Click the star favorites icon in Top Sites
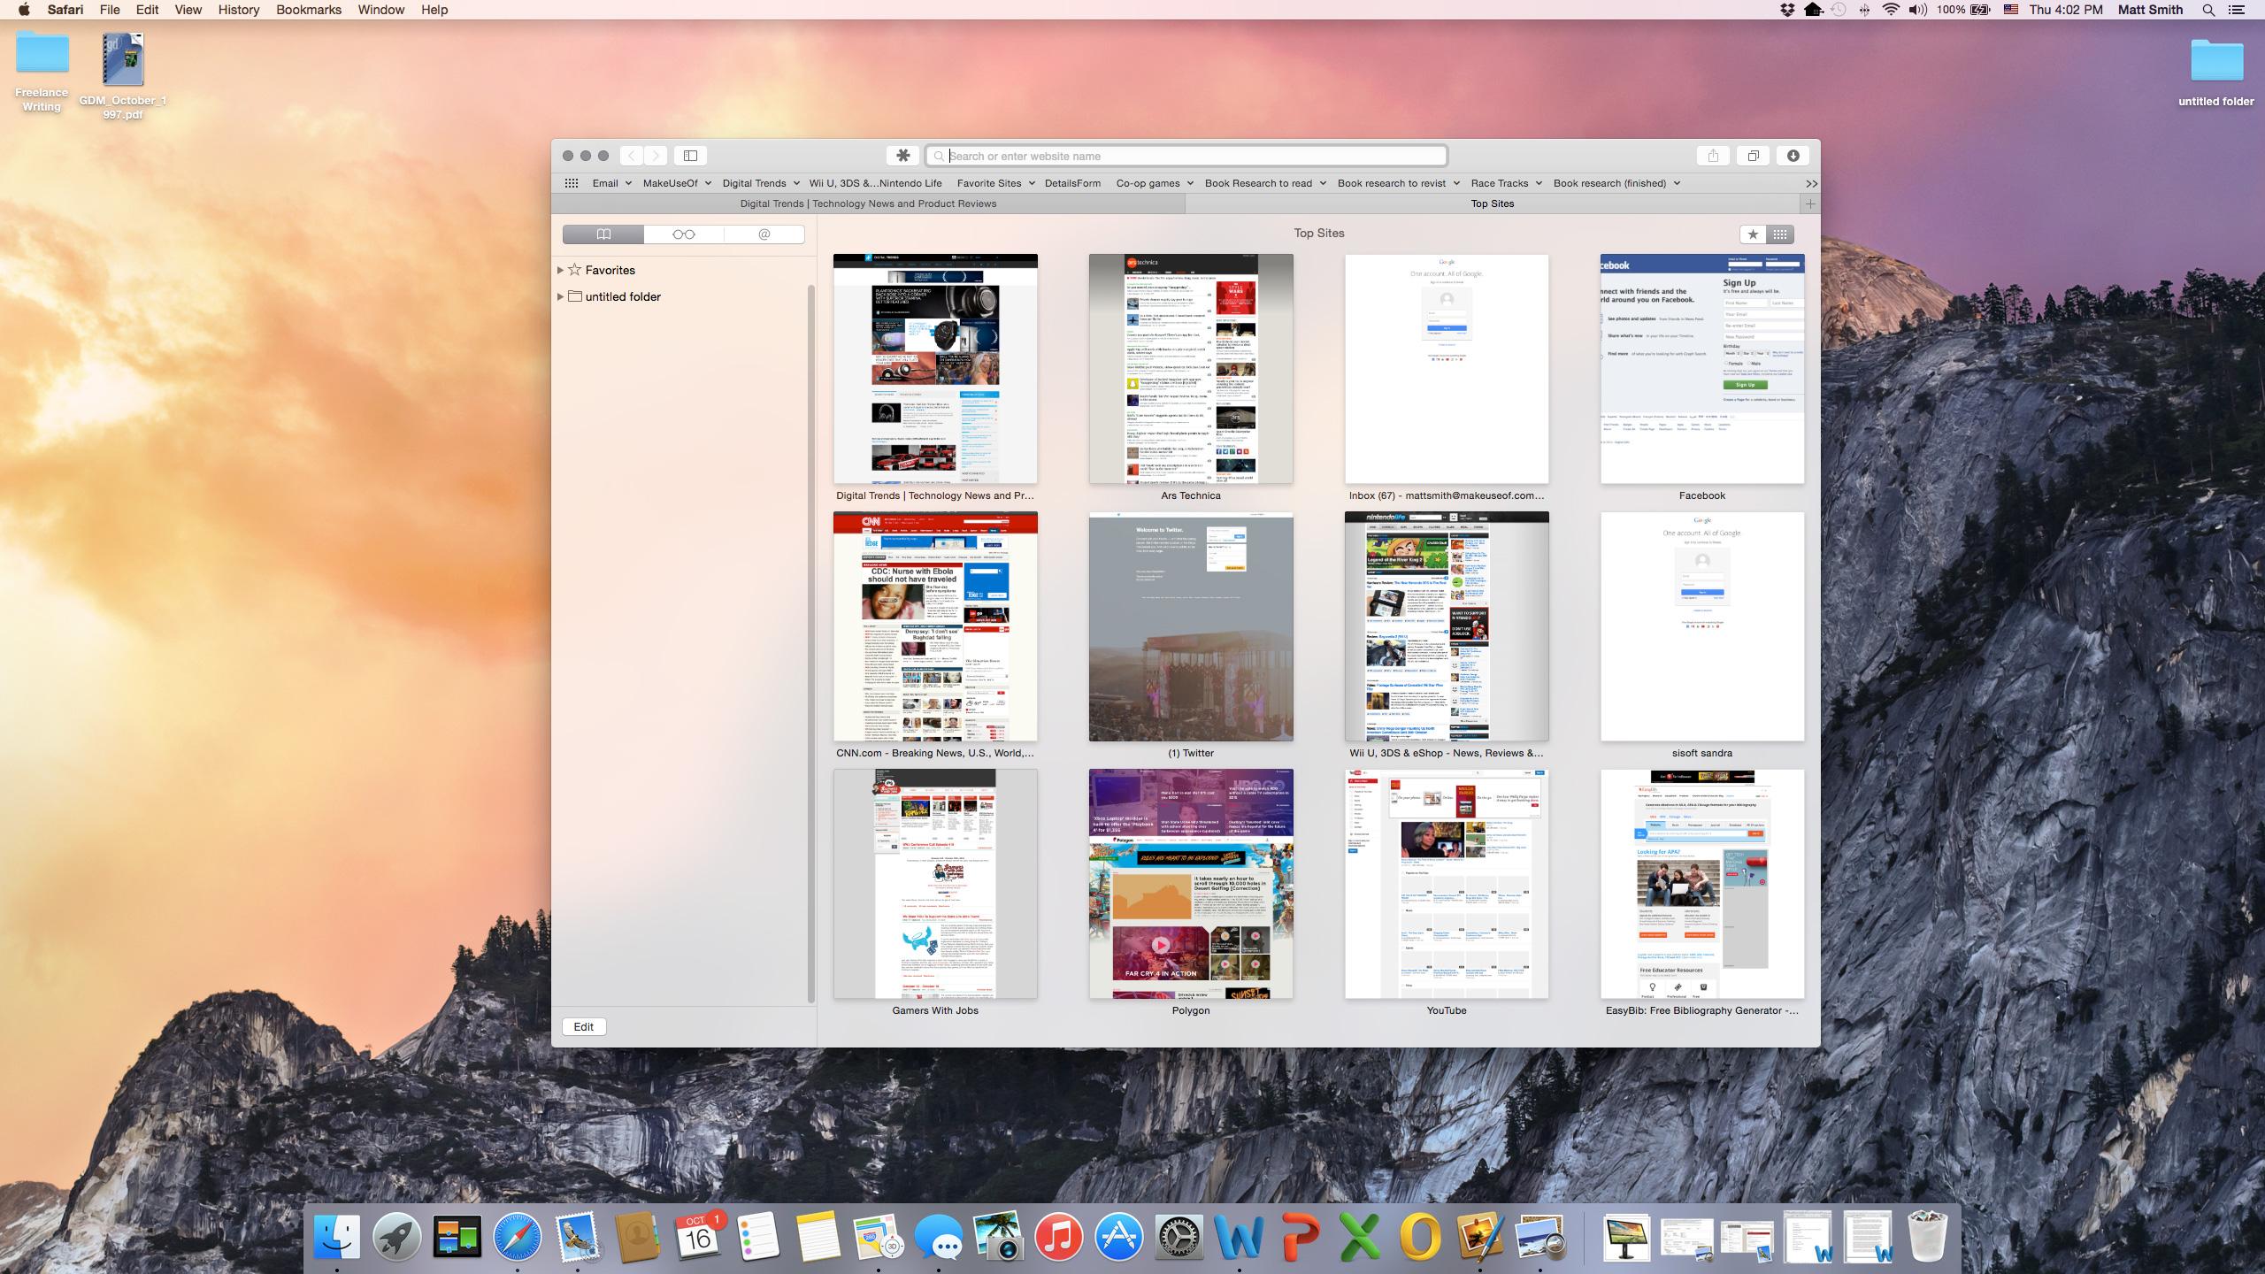The image size is (2265, 1274). (x=1754, y=234)
